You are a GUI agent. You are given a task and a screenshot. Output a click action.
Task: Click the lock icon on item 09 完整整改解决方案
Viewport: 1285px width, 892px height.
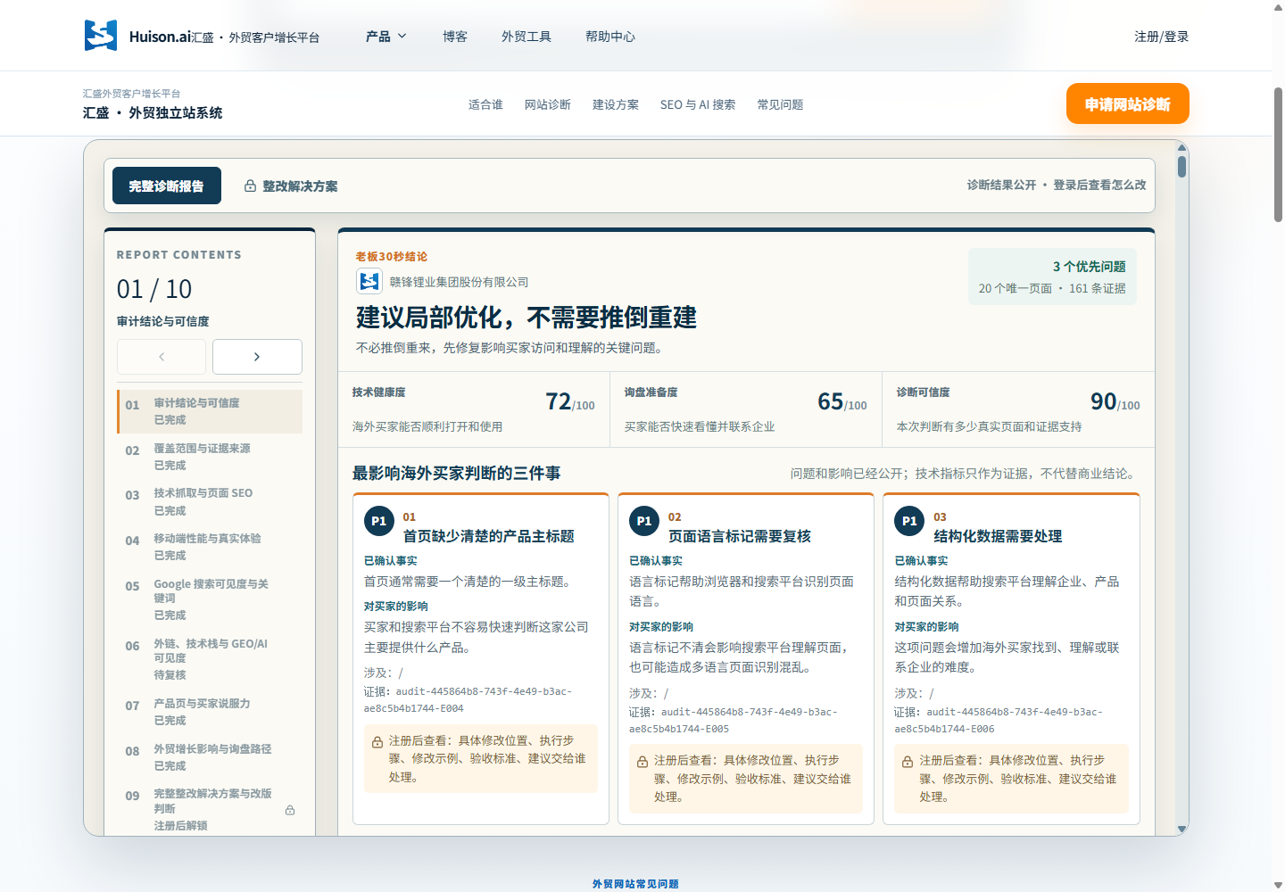(290, 810)
